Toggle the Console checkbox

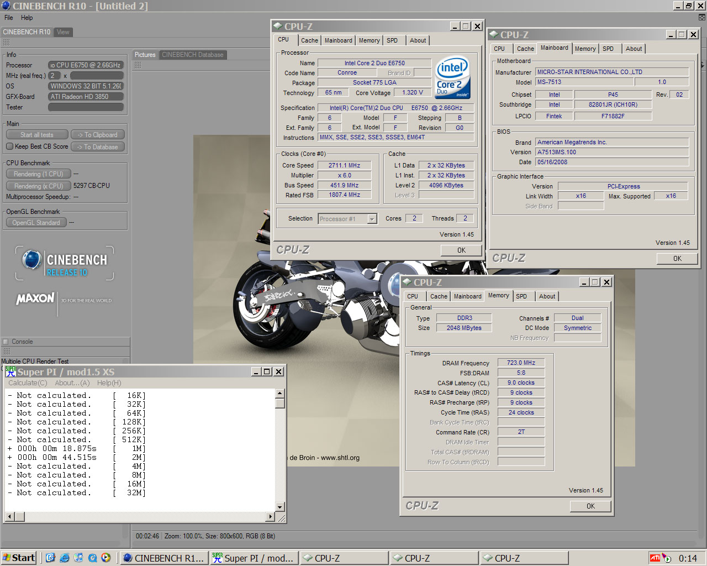point(6,342)
